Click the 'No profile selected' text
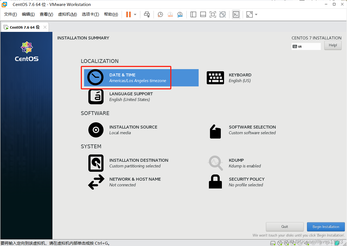Screen dimensions: 347x246 (246, 185)
